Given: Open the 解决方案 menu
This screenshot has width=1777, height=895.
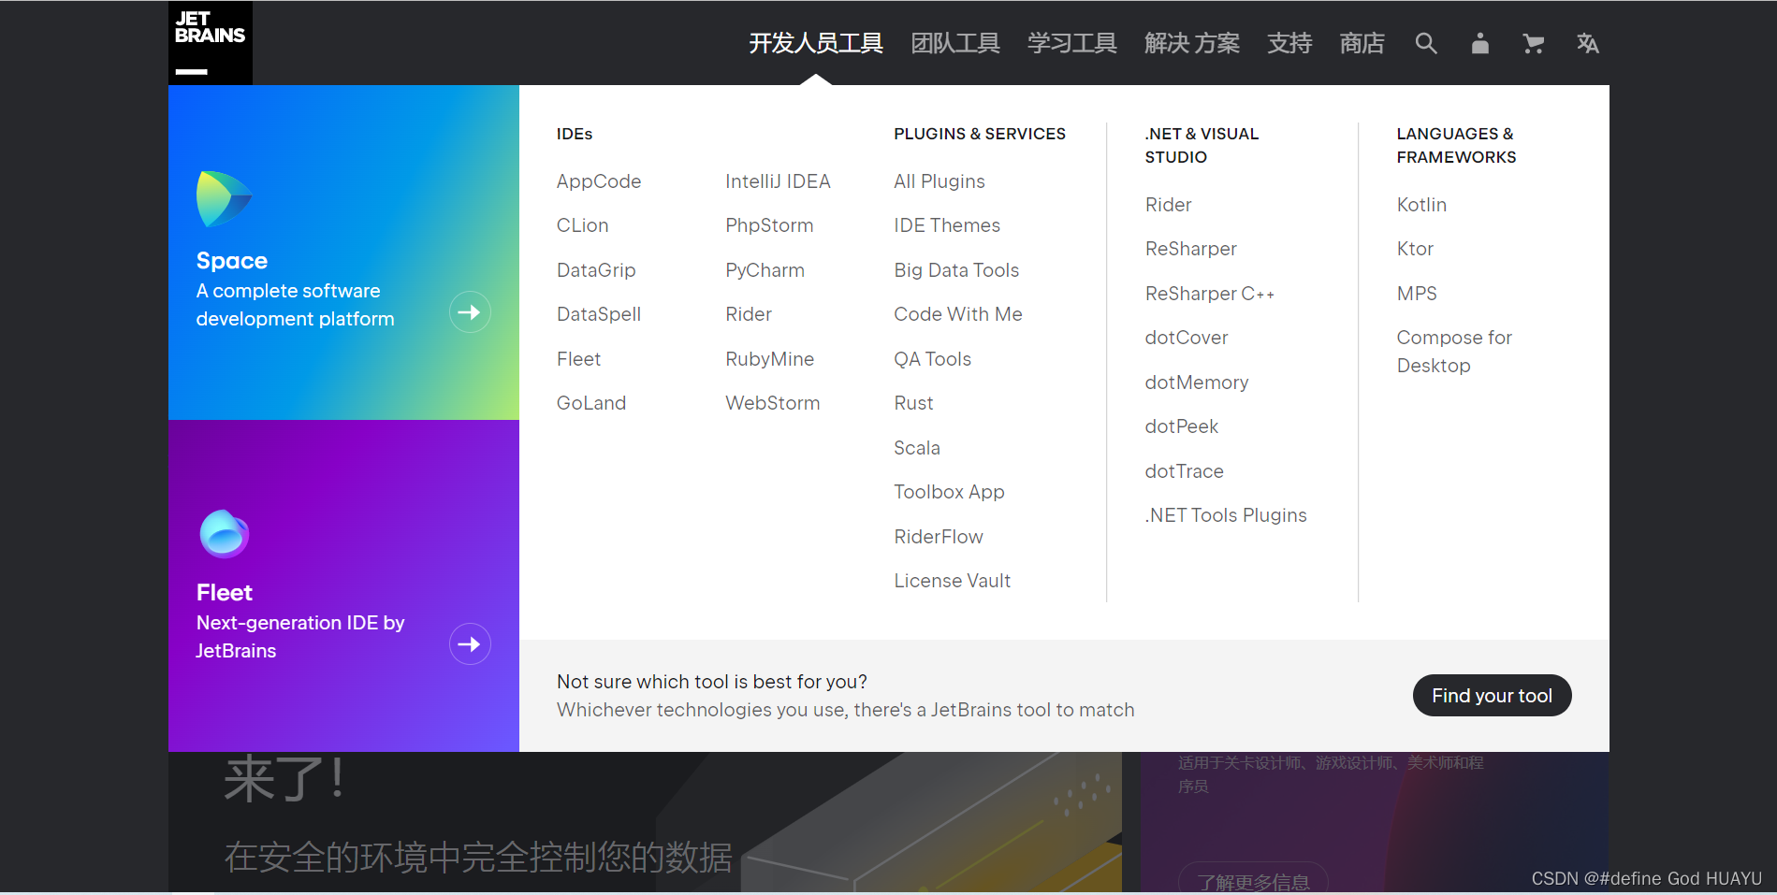Looking at the screenshot, I should pyautogui.click(x=1192, y=43).
